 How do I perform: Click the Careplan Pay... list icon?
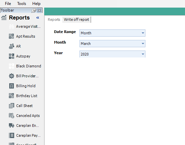click(12, 135)
